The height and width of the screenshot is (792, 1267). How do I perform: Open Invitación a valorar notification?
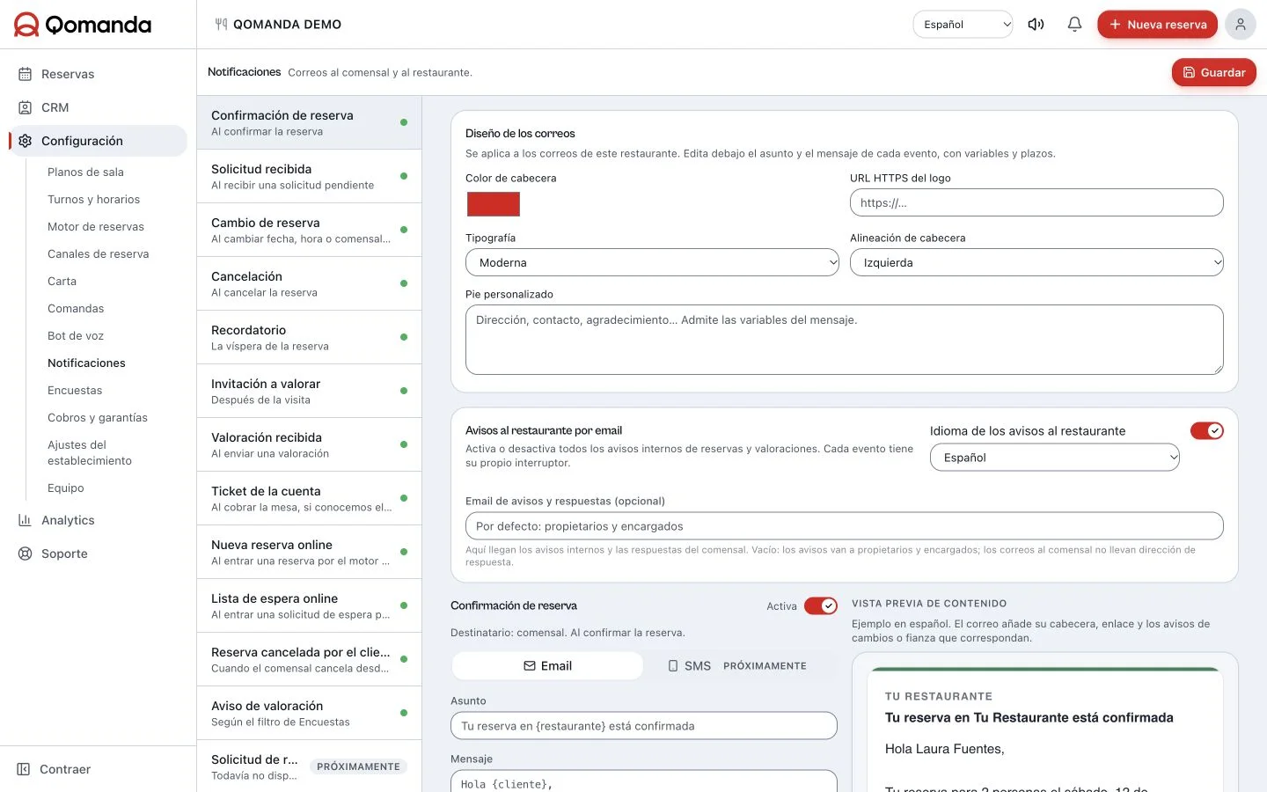(310, 391)
